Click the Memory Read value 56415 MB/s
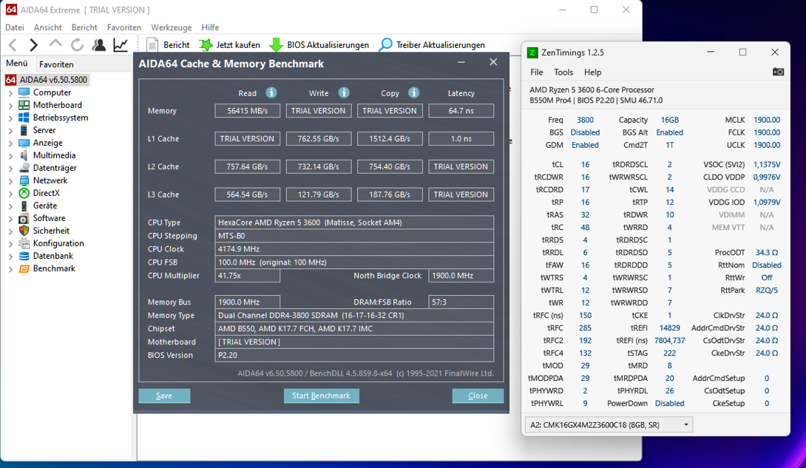 pos(247,111)
